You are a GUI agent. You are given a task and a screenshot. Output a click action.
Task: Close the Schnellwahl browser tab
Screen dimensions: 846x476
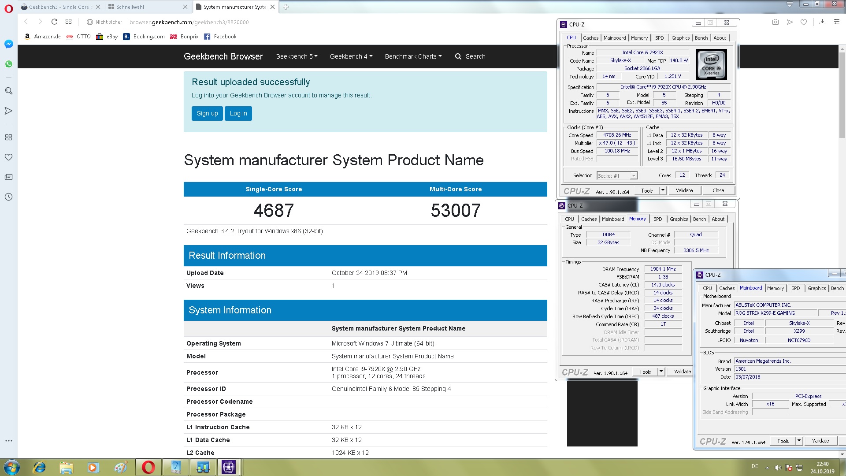click(185, 7)
